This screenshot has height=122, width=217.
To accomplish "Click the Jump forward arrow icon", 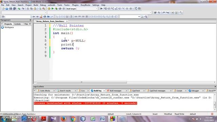I will [x=37, y=17].
